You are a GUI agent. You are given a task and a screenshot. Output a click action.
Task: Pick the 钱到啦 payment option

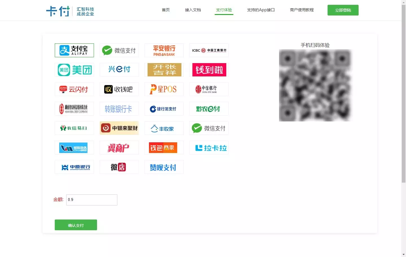209,70
